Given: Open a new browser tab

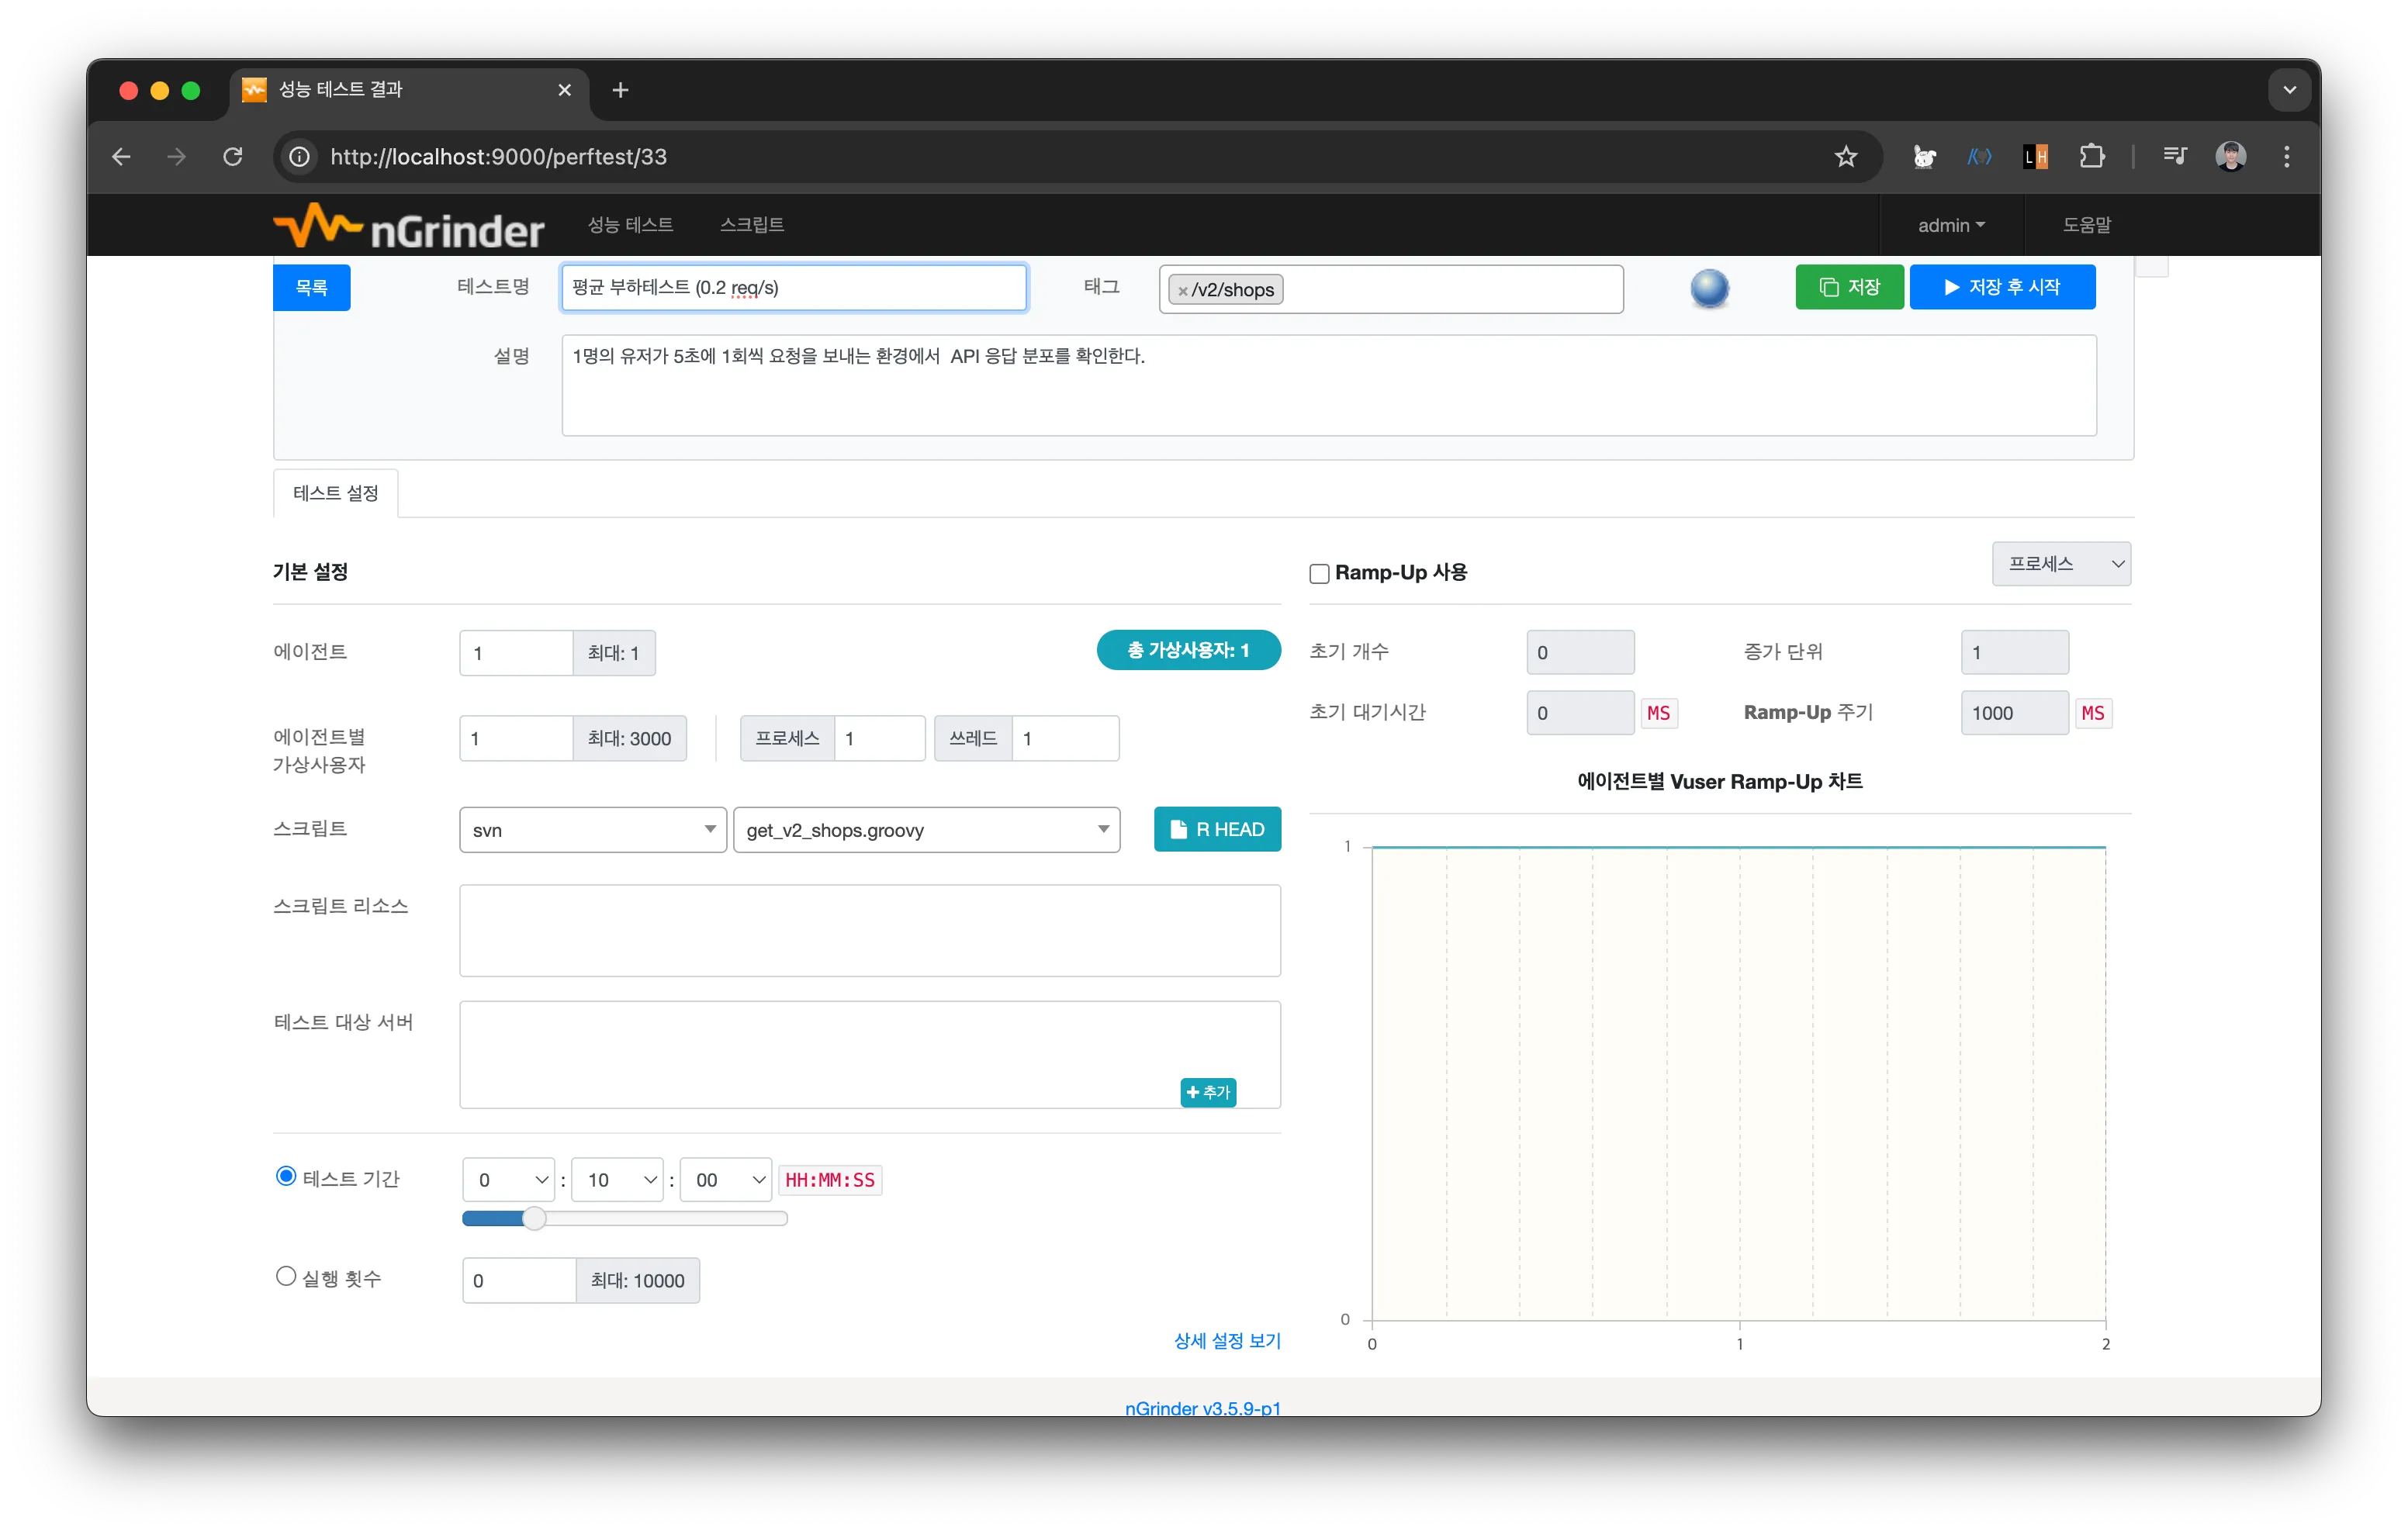Looking at the screenshot, I should (x=620, y=90).
